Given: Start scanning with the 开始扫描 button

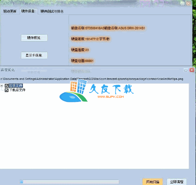Looking at the screenshot, I should pos(153,182).
